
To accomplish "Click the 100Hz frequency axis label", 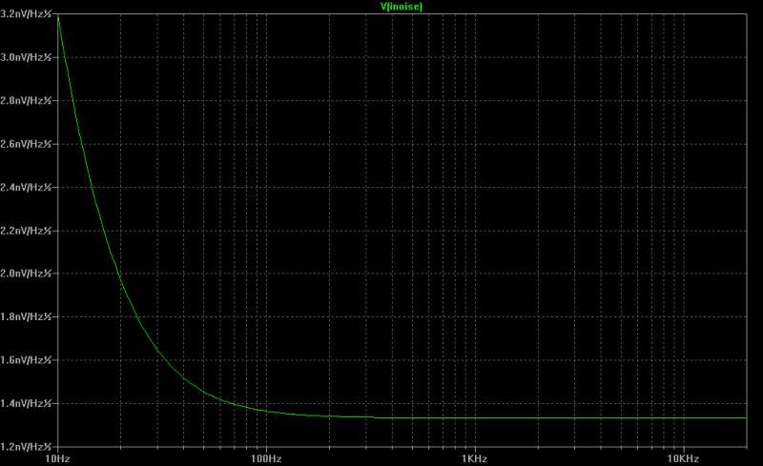I will pos(266,458).
